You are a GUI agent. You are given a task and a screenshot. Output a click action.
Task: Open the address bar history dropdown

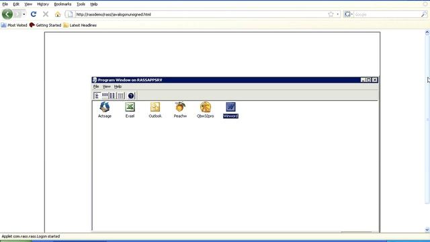[x=337, y=14]
